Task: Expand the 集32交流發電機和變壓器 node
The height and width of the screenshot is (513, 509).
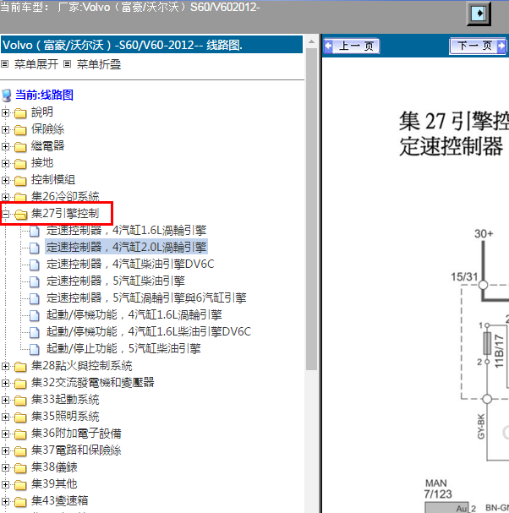Action: tap(5, 383)
